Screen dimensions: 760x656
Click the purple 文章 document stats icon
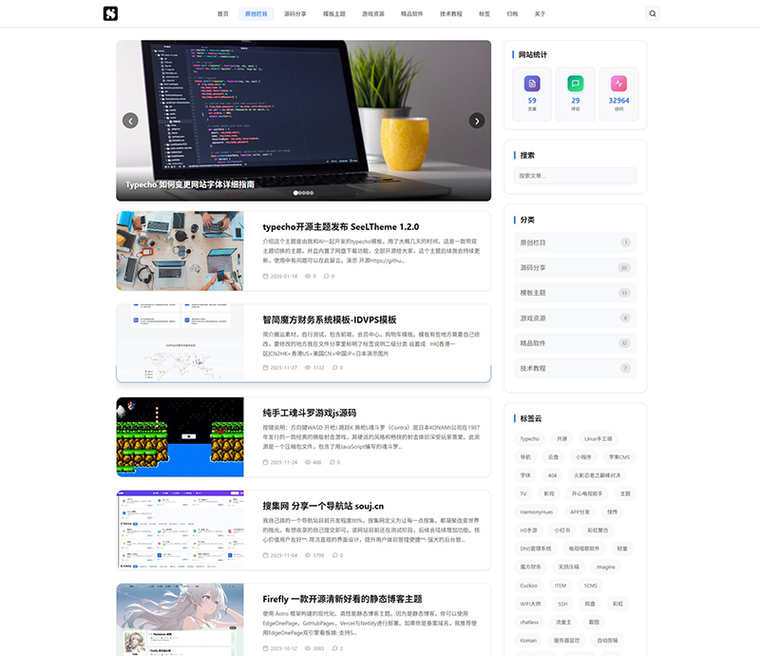click(x=531, y=84)
